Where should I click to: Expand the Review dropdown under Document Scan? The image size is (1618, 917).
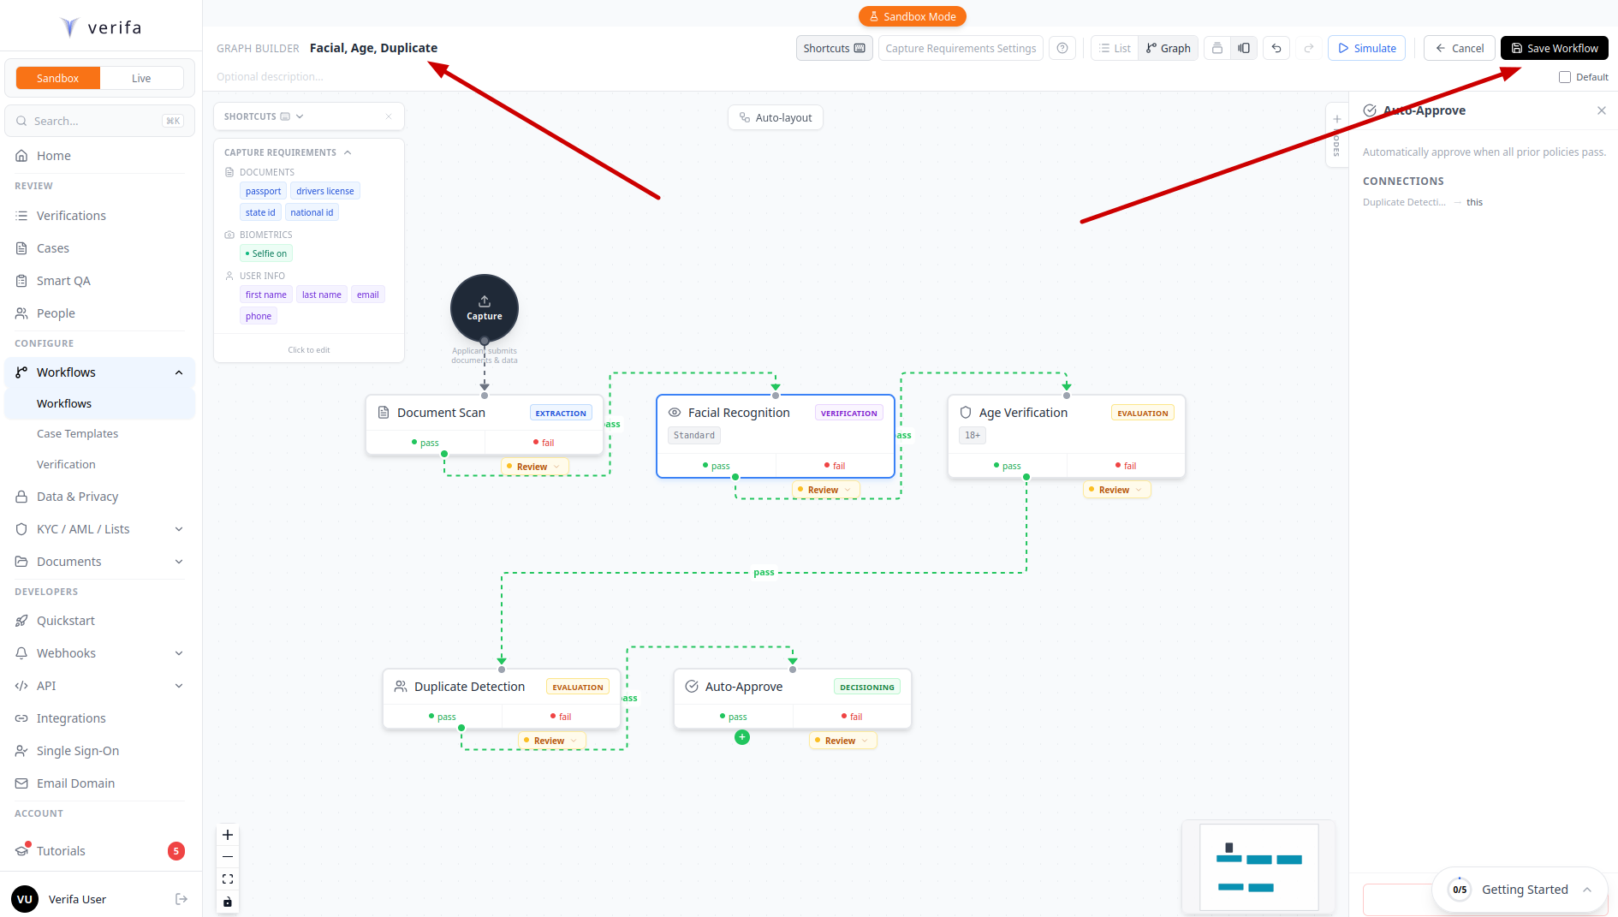click(x=534, y=466)
